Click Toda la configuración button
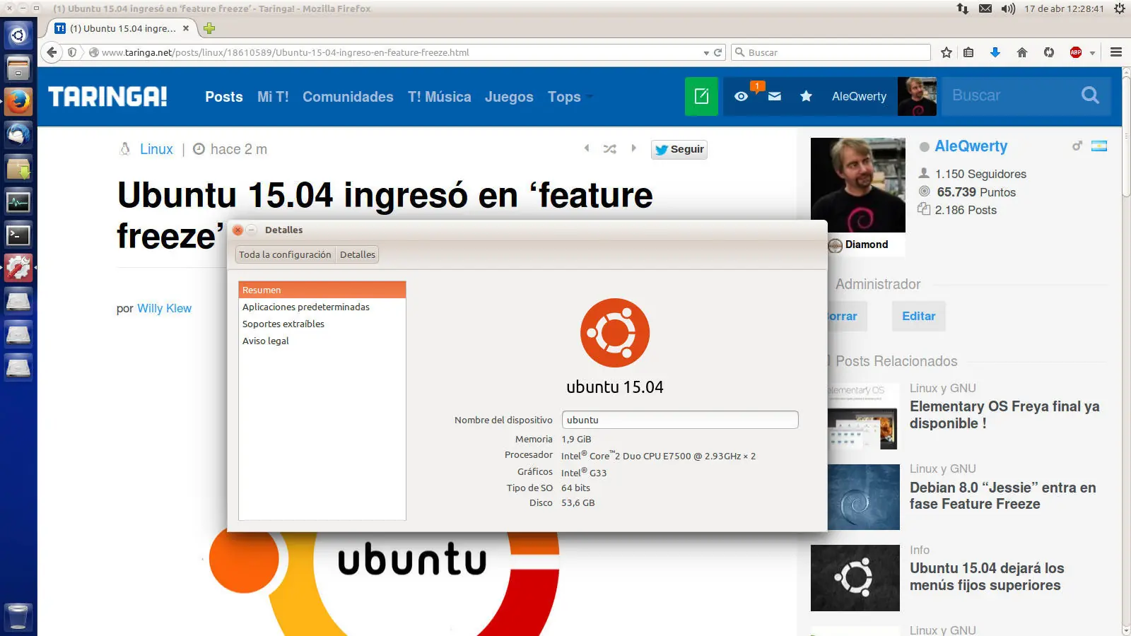This screenshot has width=1131, height=636. point(285,254)
